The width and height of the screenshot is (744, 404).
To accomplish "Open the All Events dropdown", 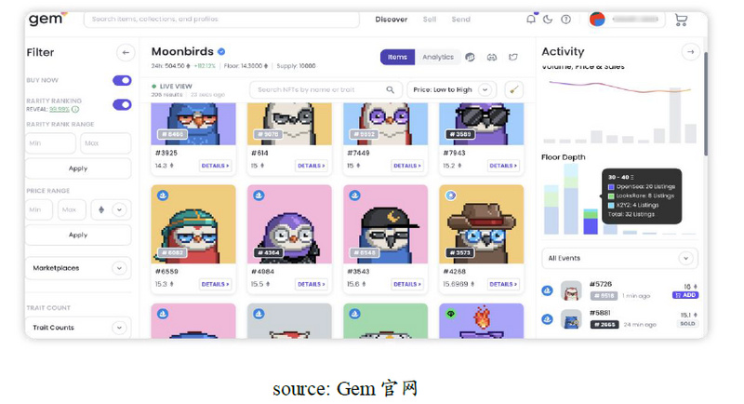I will pos(619,258).
